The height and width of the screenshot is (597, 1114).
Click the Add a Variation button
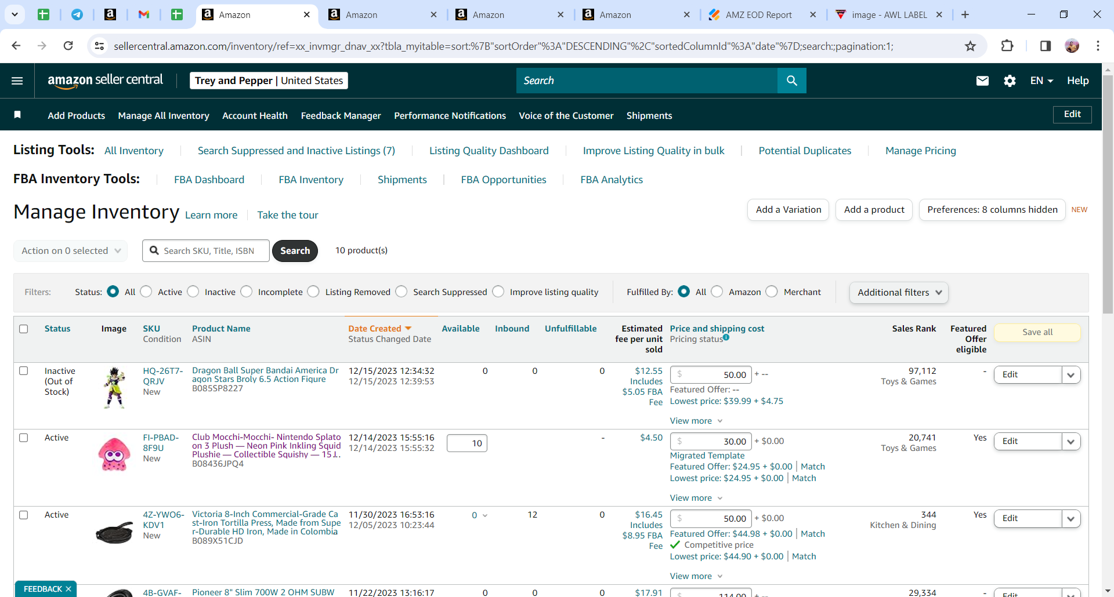(x=789, y=210)
